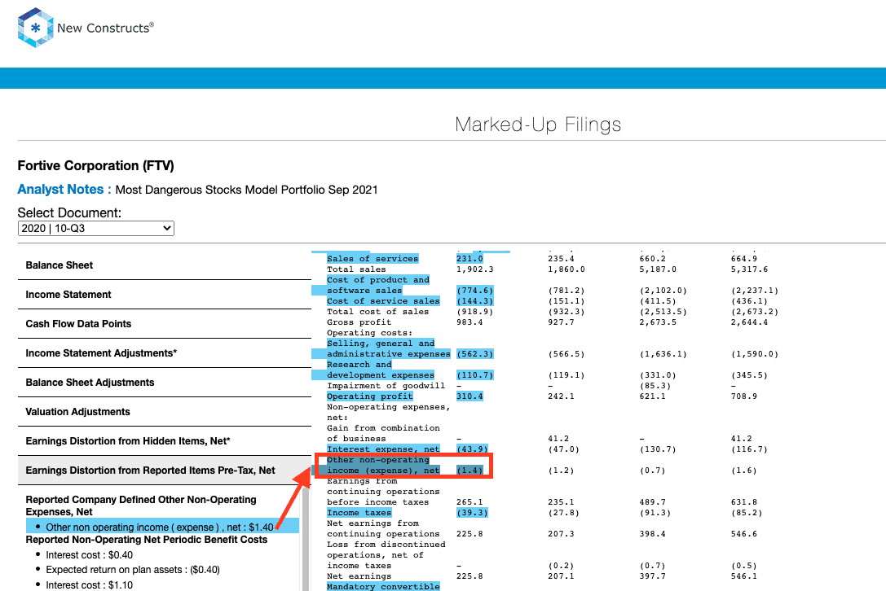
Task: Click operating profit value 708.9
Action: (743, 396)
